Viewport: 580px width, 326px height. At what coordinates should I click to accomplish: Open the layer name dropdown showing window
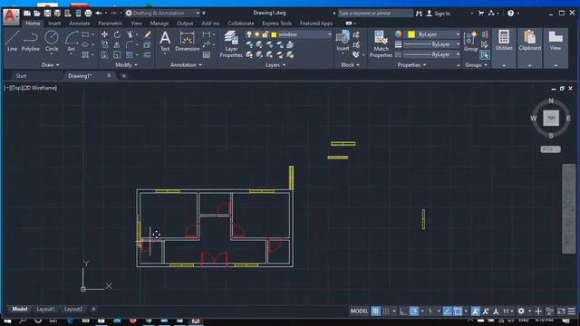[x=288, y=34]
